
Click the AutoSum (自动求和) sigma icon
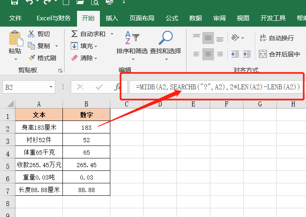[x=75, y=34]
